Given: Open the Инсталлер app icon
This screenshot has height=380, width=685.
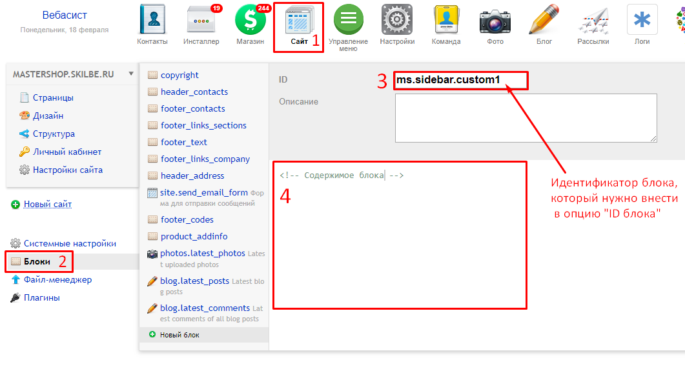Looking at the screenshot, I should [201, 21].
